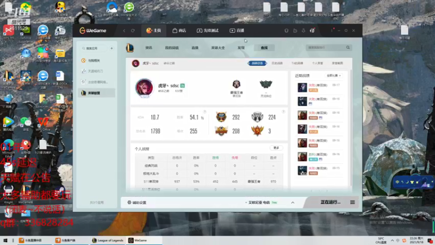Click the 搜索应用 search box in the sidebar
Screen dimensions: 435x245
coord(94,48)
